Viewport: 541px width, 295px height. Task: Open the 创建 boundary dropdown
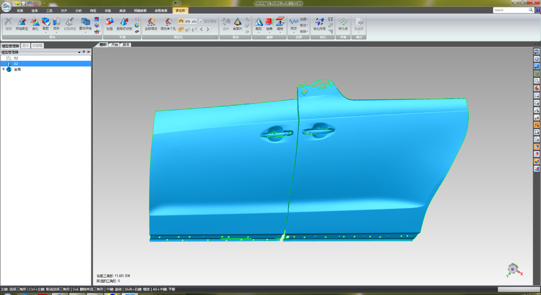(x=304, y=19)
